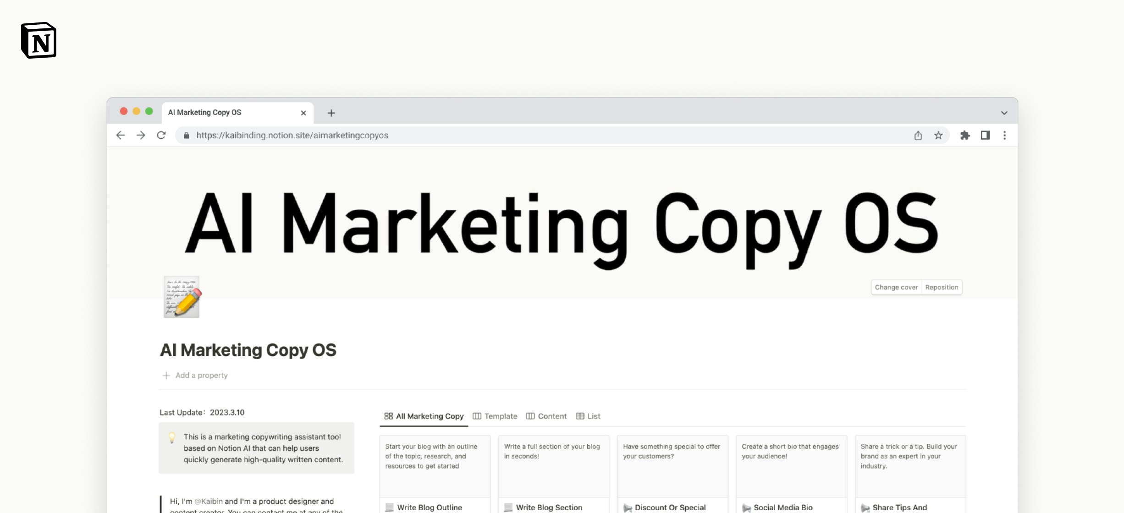1124x513 pixels.
Task: Open the browser three-dot menu
Action: tap(1004, 135)
